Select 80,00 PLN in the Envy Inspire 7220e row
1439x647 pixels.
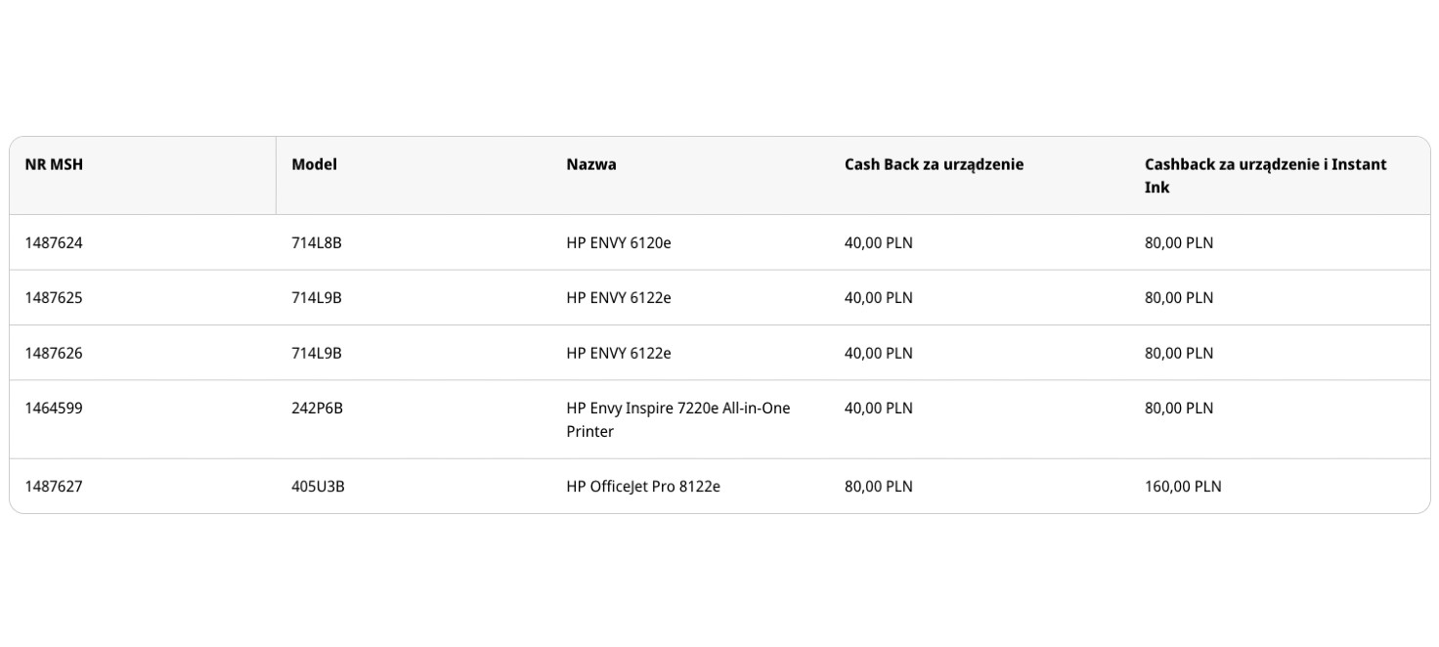click(1179, 408)
